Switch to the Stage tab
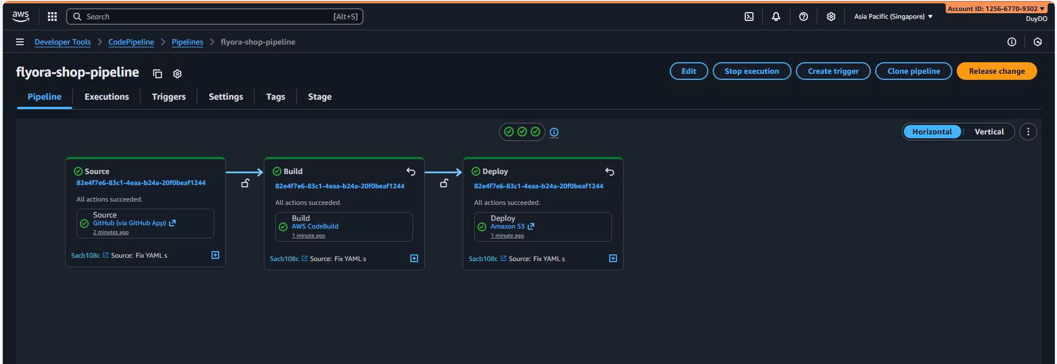The image size is (1057, 364). click(319, 97)
